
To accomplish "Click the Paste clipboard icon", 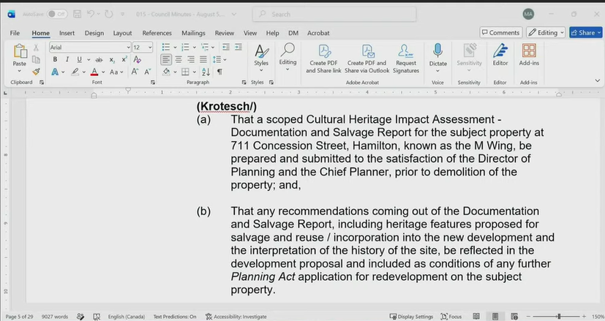I will 19,51.
